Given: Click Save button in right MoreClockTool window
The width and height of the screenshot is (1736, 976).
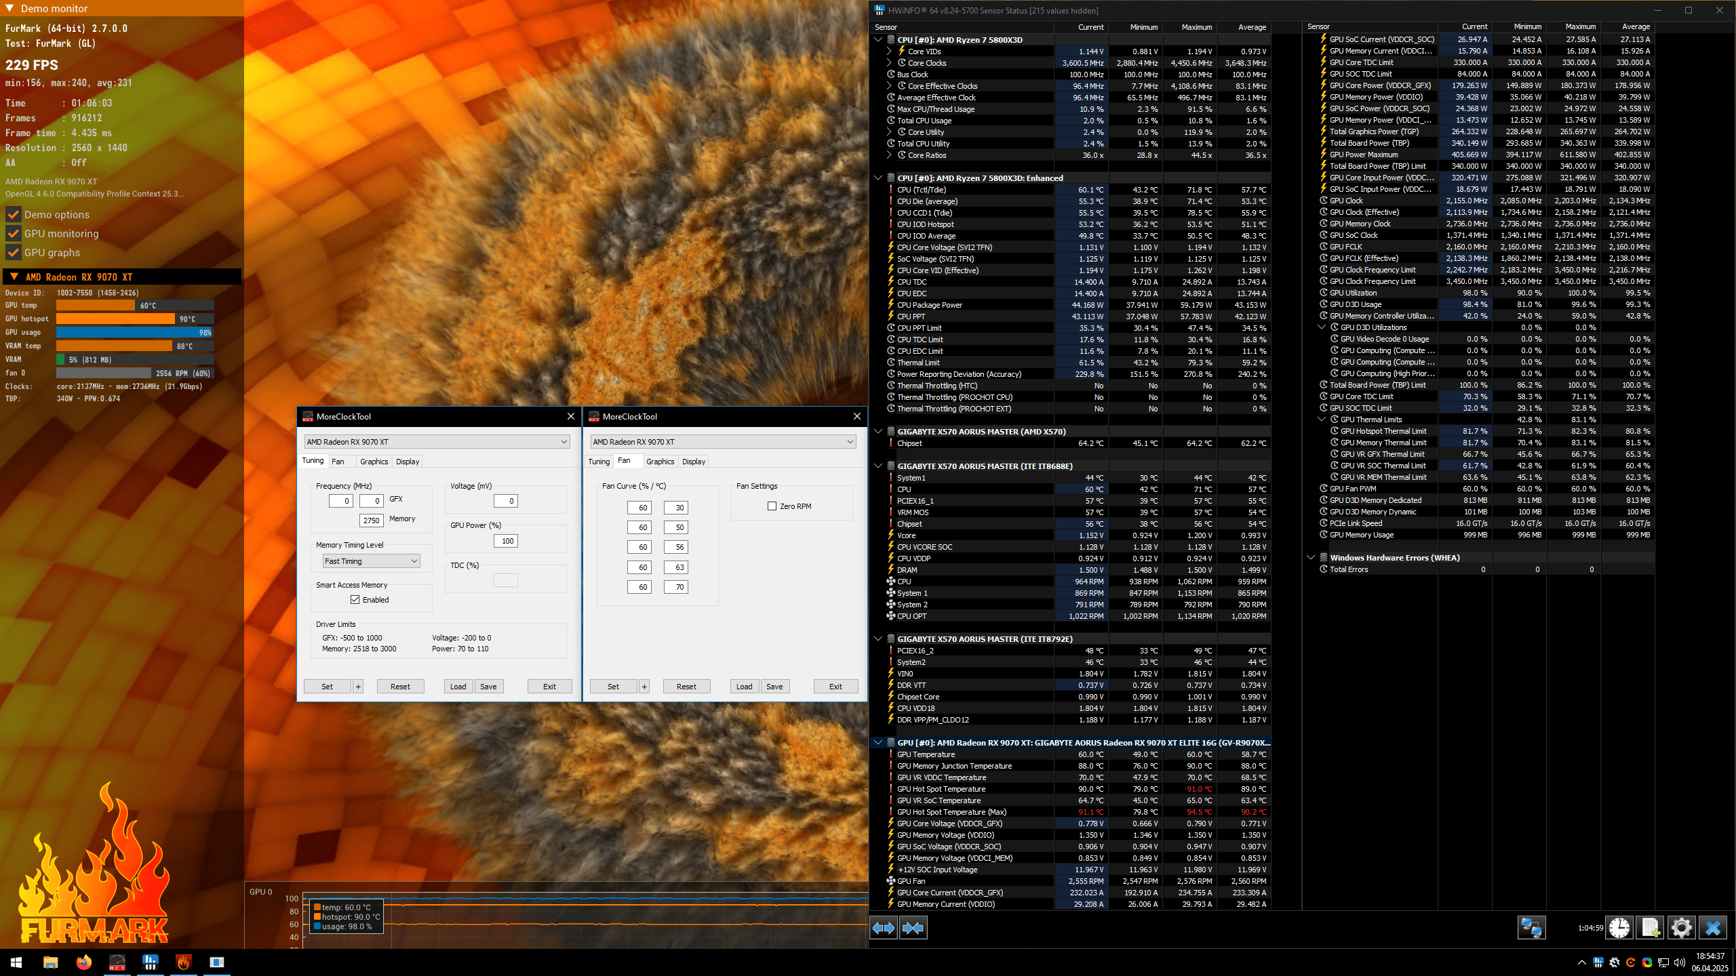Looking at the screenshot, I should [774, 687].
